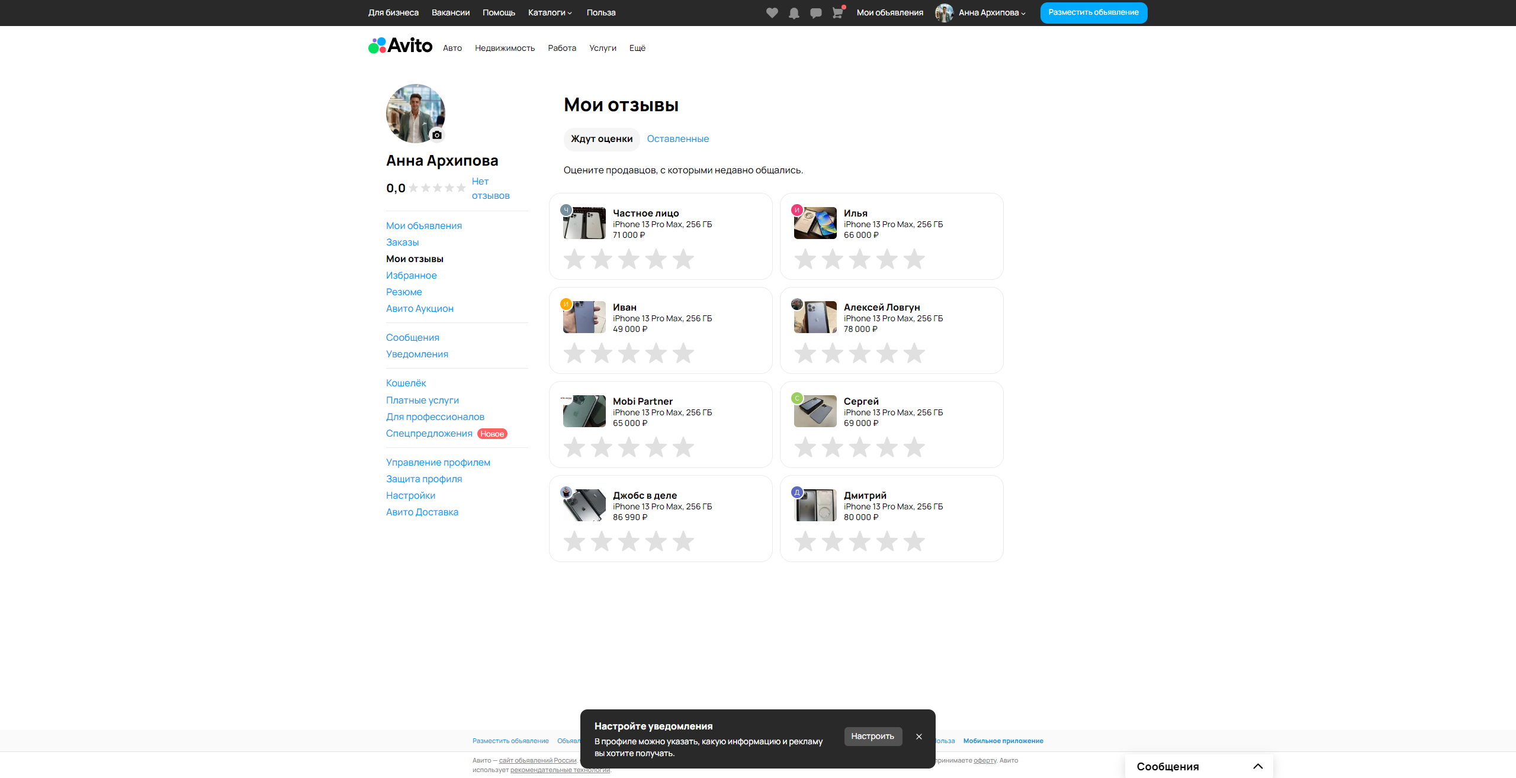Dismiss the notification settings popup
Screen dimensions: 1516x778
[x=918, y=737]
